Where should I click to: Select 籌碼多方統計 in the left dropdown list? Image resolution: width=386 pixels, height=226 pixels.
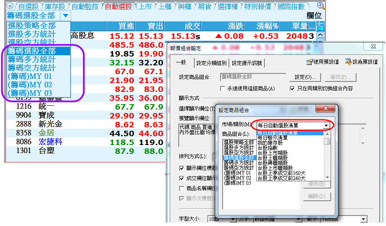coord(31,59)
